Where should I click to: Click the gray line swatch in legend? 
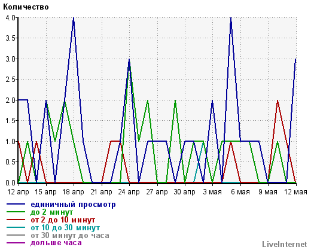[x=16, y=235]
